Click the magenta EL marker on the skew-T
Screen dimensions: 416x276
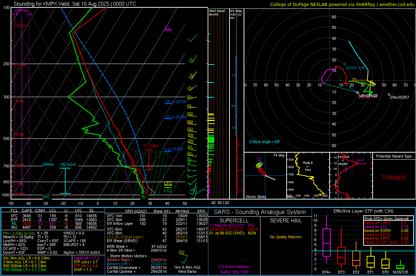click(x=168, y=28)
